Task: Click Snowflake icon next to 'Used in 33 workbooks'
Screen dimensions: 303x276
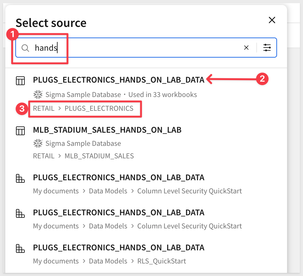Action: coord(38,95)
